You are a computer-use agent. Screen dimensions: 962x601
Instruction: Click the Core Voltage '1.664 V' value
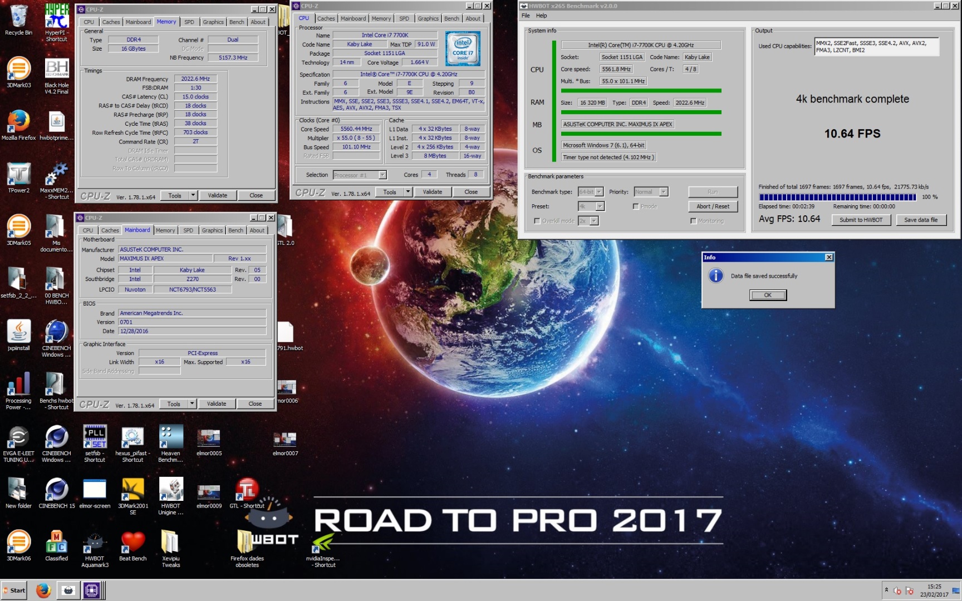pyautogui.click(x=419, y=62)
